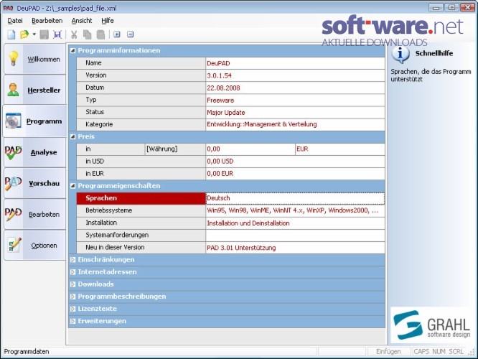
Task: Click the Bearbeiten PAD pencil icon
Action: coord(13,214)
